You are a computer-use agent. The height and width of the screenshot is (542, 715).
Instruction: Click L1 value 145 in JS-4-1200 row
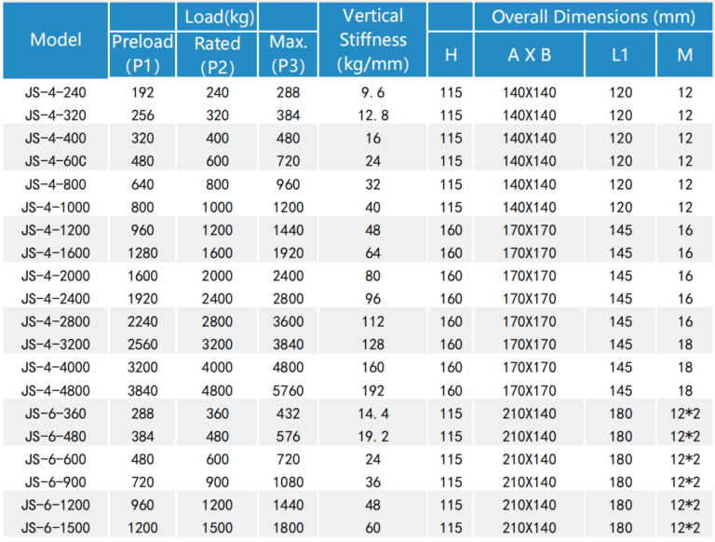point(621,230)
